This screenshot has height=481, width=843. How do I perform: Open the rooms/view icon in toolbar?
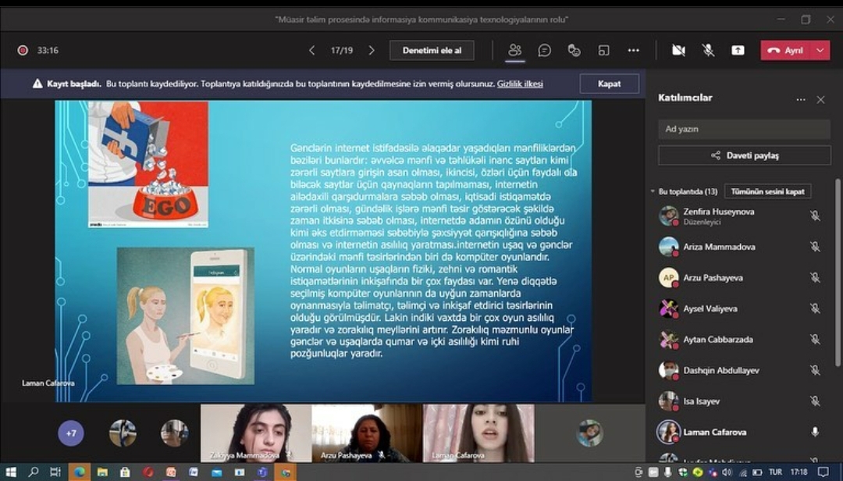point(603,50)
